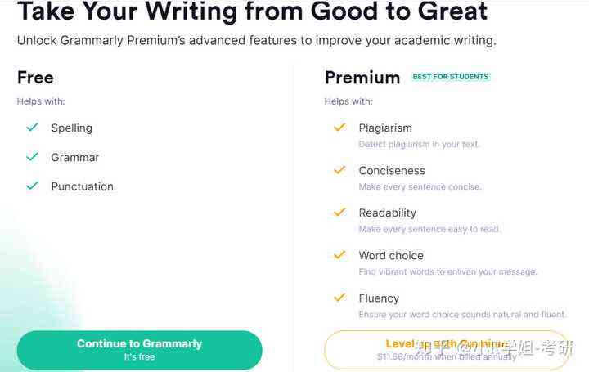Select the Word choice feature label
589x372 pixels.
point(391,256)
